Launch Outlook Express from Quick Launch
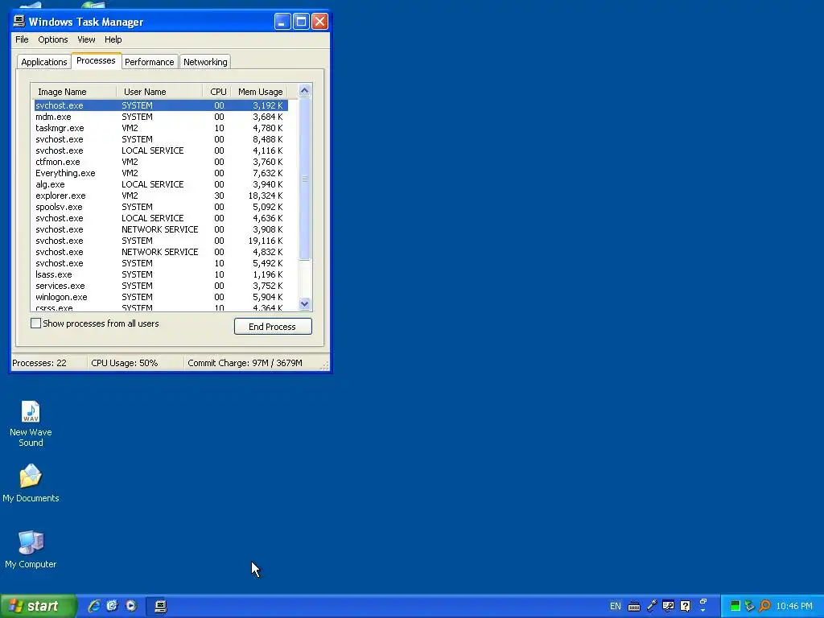824x618 pixels. (x=113, y=606)
